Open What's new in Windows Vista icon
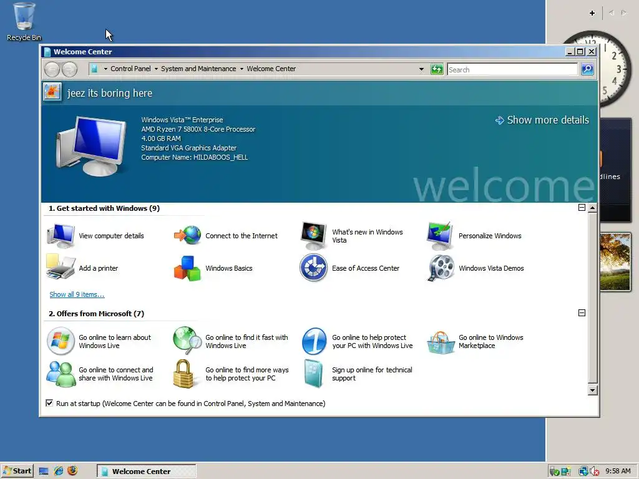639x479 pixels. (x=314, y=235)
